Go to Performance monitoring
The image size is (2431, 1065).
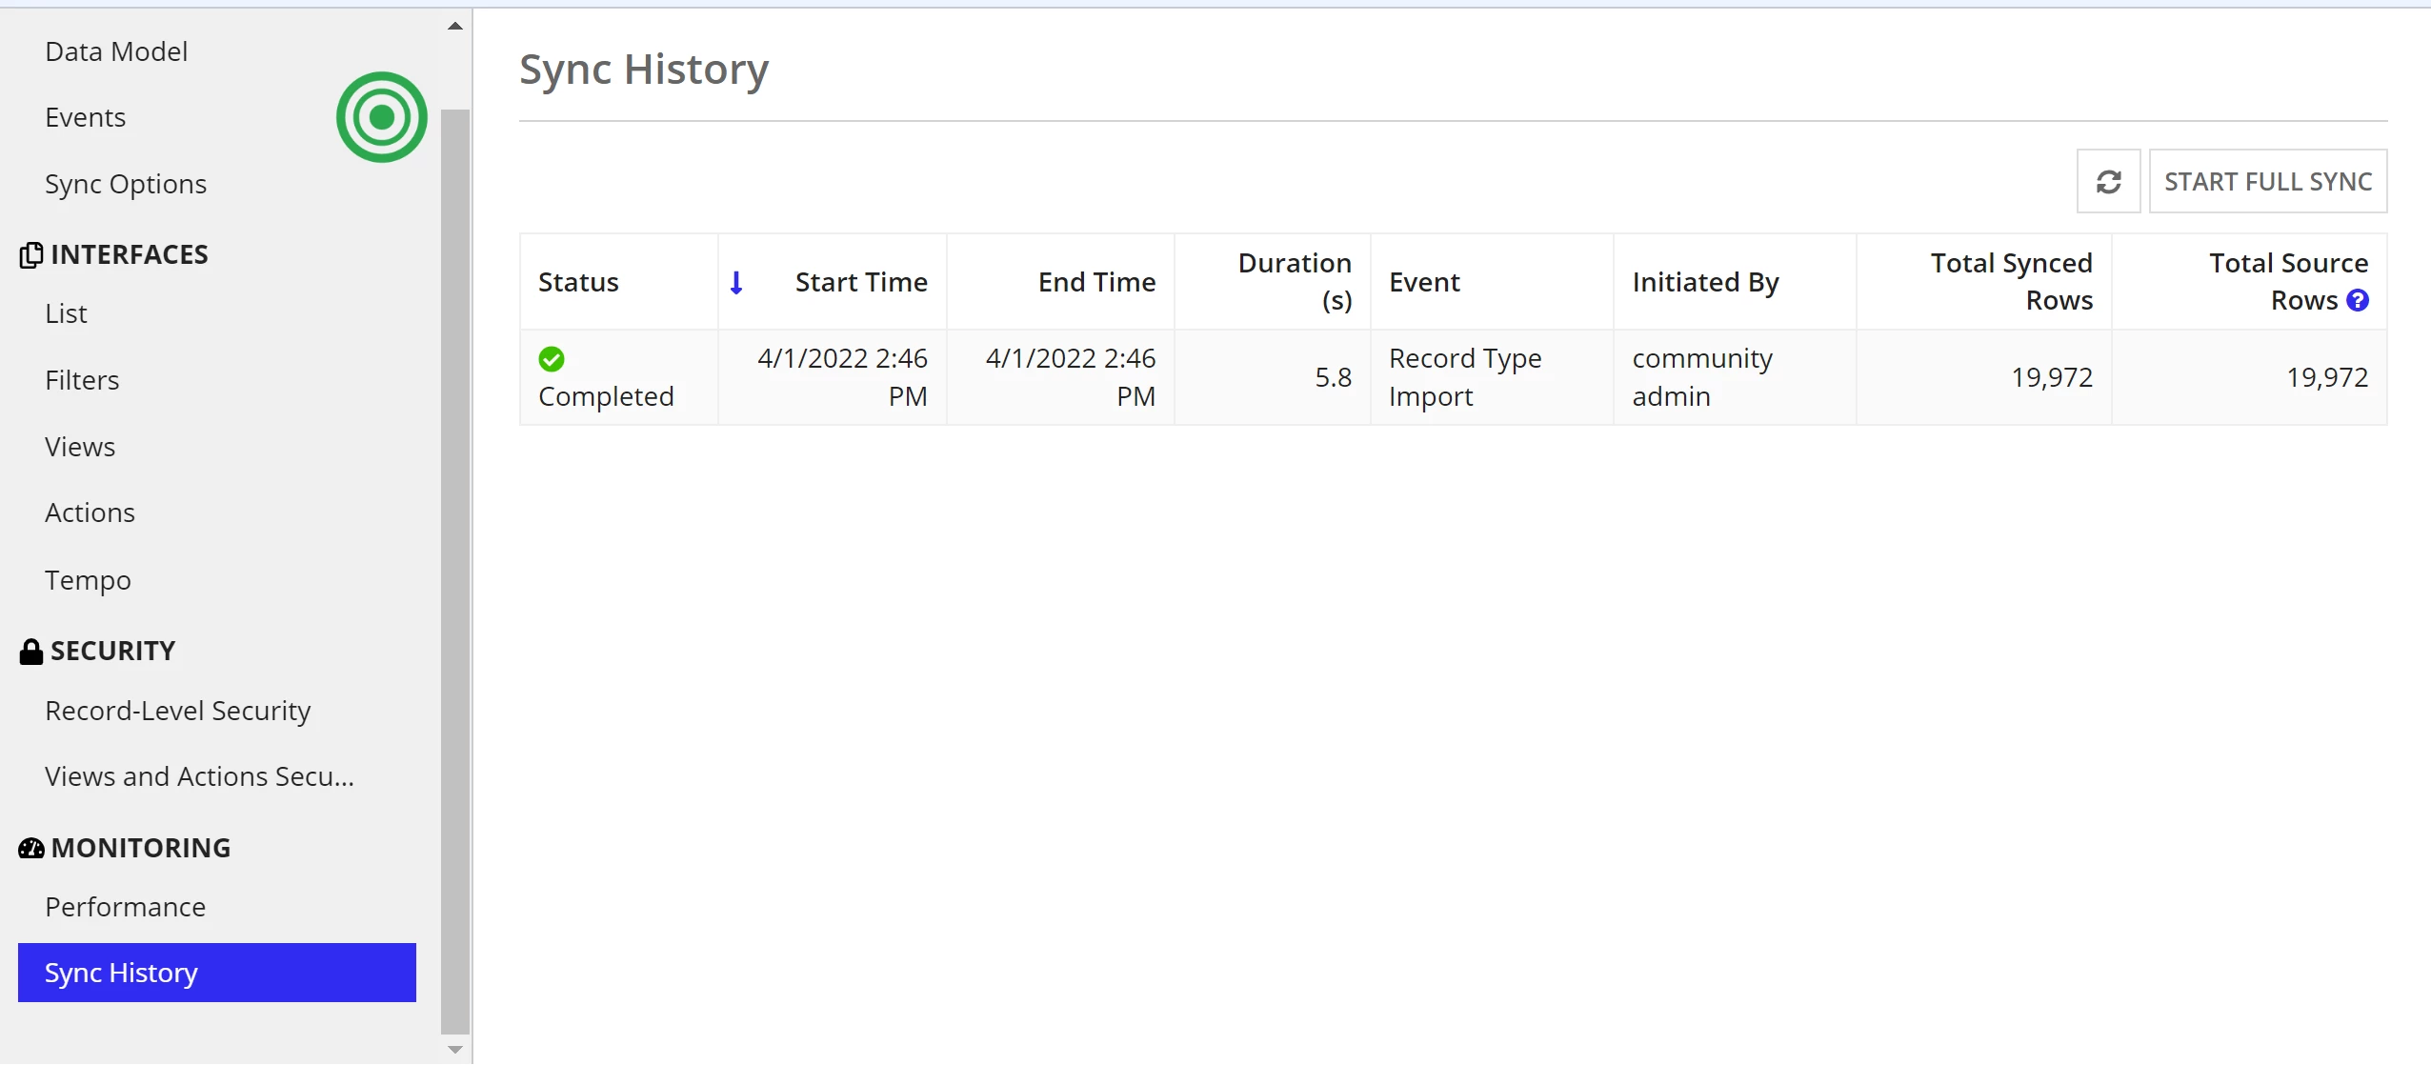[126, 907]
